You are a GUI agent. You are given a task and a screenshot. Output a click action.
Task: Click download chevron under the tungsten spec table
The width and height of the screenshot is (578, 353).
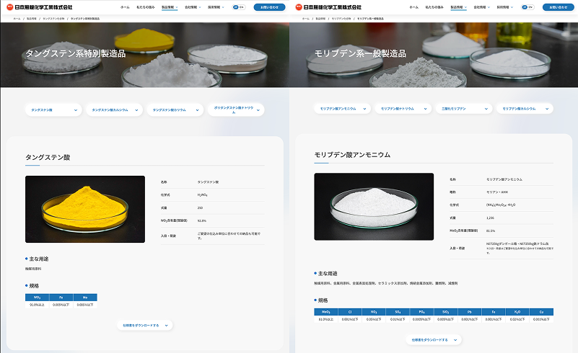pos(167,326)
